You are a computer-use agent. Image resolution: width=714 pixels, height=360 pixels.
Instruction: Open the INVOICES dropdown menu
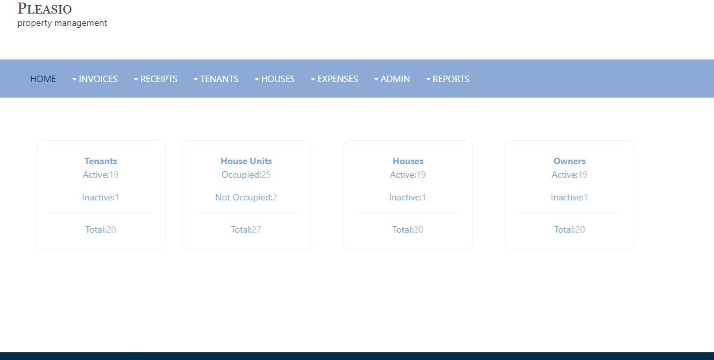(x=98, y=79)
